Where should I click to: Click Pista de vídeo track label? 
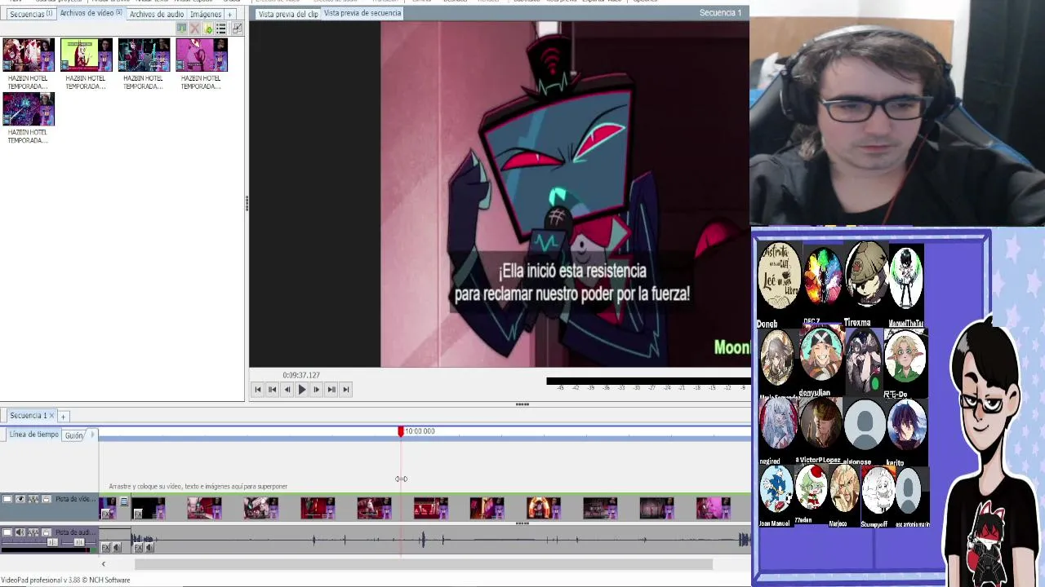76,499
